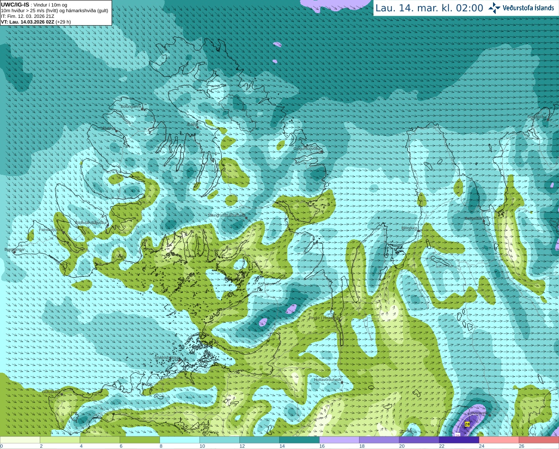
Task: Select the light cyan 8–10 m/s legend swatch
Action: coord(179,440)
